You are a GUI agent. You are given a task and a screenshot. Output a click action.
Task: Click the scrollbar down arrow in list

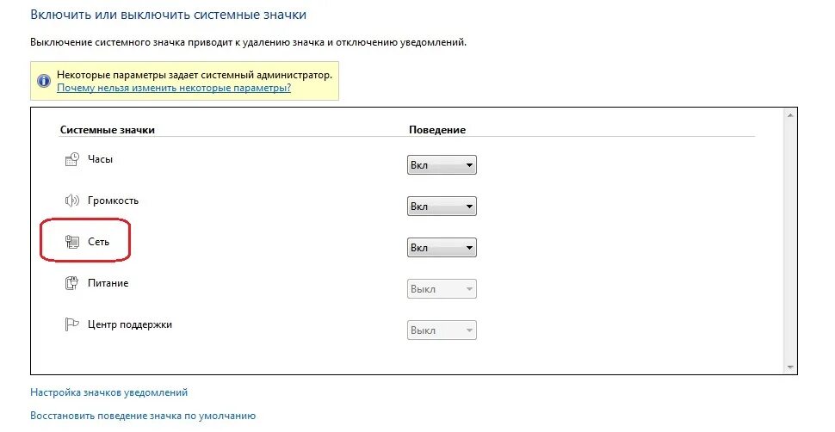coord(789,367)
